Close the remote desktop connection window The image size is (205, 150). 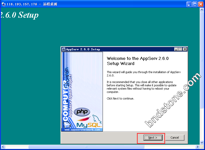coord(201,4)
